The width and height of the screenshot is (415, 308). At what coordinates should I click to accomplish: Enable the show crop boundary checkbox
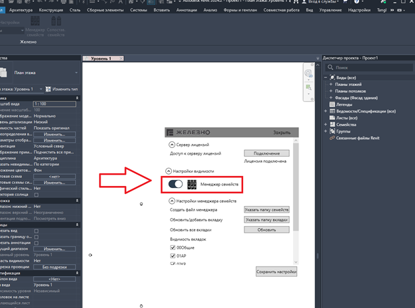pos(37,237)
